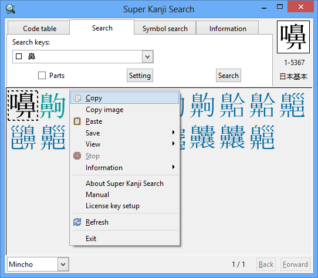Screen dimensions: 318x278
Task: Open the Mincho font dropdown
Action: (x=63, y=264)
